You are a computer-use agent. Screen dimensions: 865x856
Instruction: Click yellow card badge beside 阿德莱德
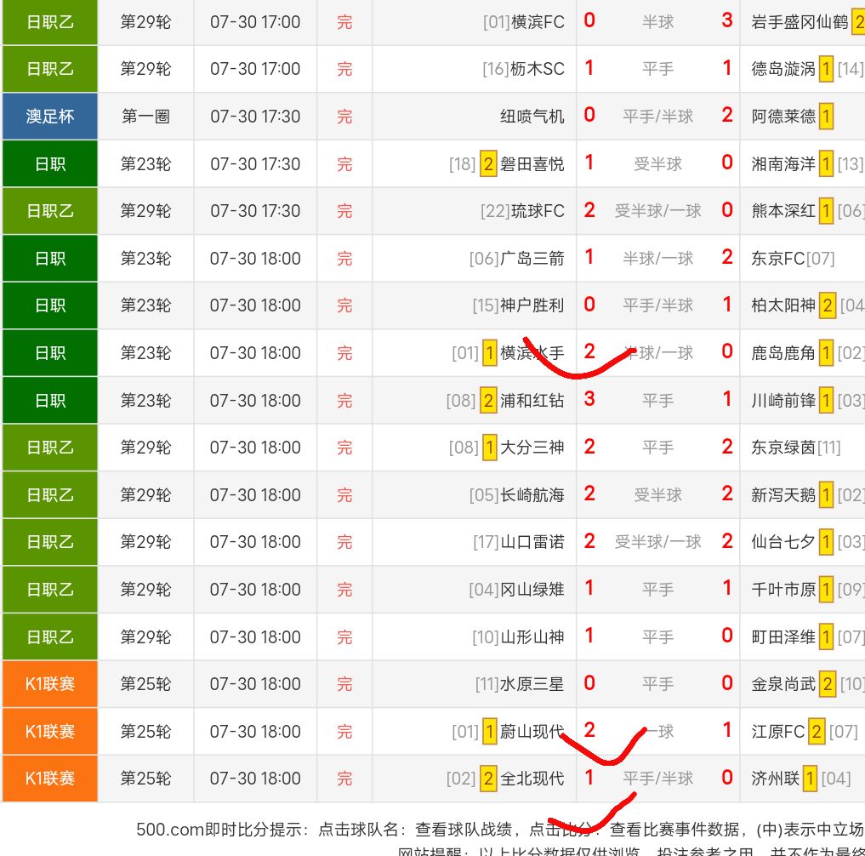point(826,117)
